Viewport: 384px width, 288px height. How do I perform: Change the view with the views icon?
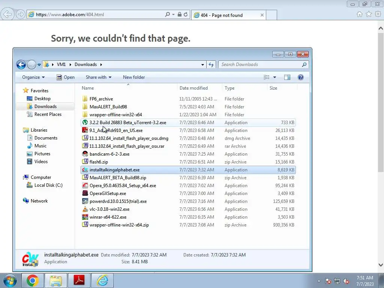pyautogui.click(x=267, y=77)
